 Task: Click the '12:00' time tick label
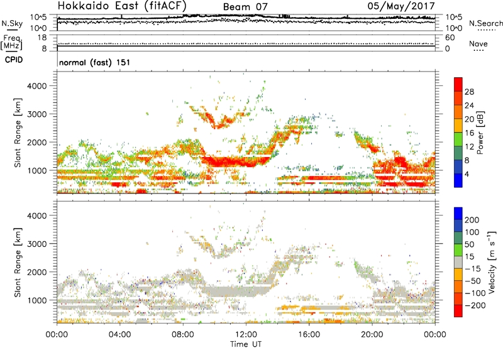click(x=246, y=335)
